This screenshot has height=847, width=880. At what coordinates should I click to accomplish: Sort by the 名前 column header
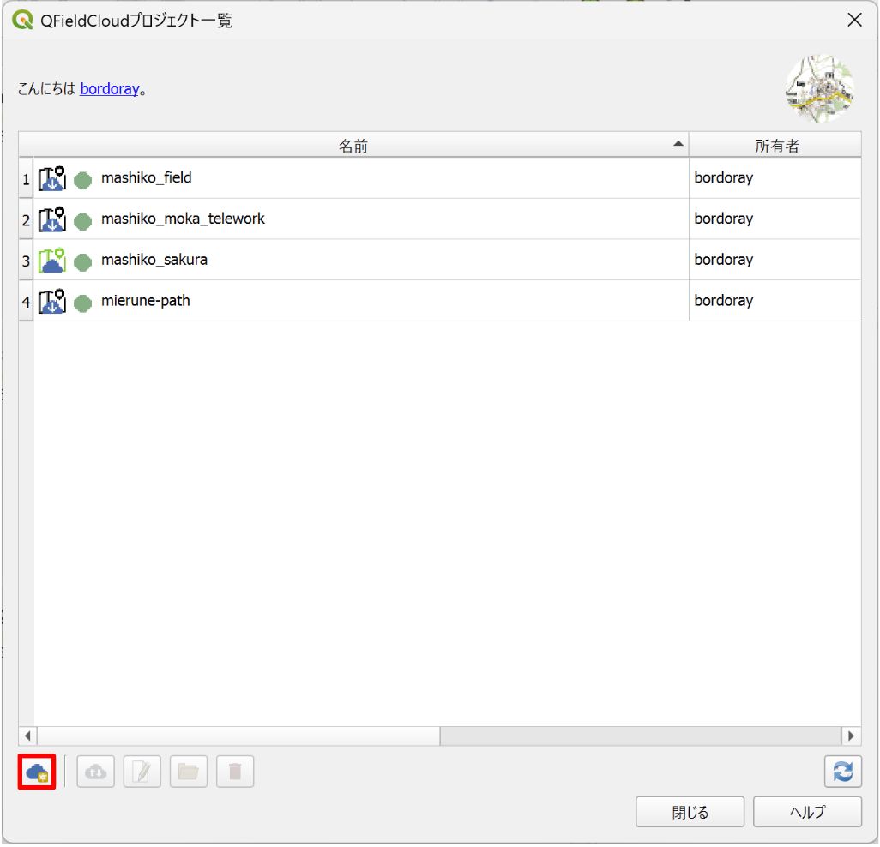[353, 146]
